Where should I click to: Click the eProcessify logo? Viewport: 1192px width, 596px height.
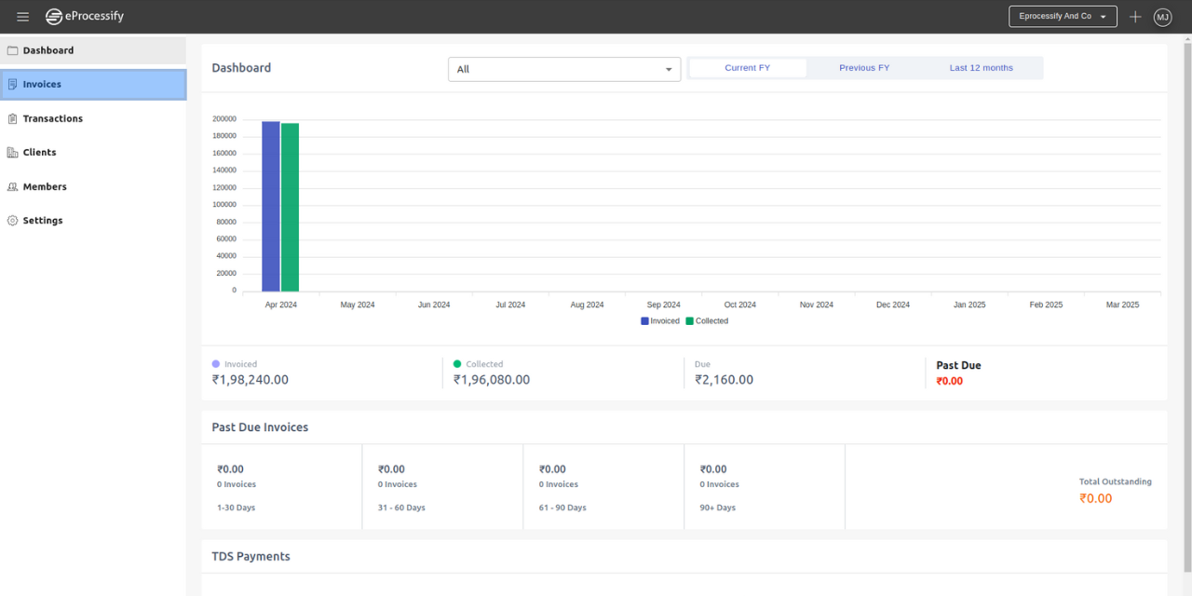click(85, 17)
